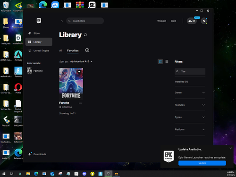
Task: Open the Unreal Engine section
Action: 39,51
